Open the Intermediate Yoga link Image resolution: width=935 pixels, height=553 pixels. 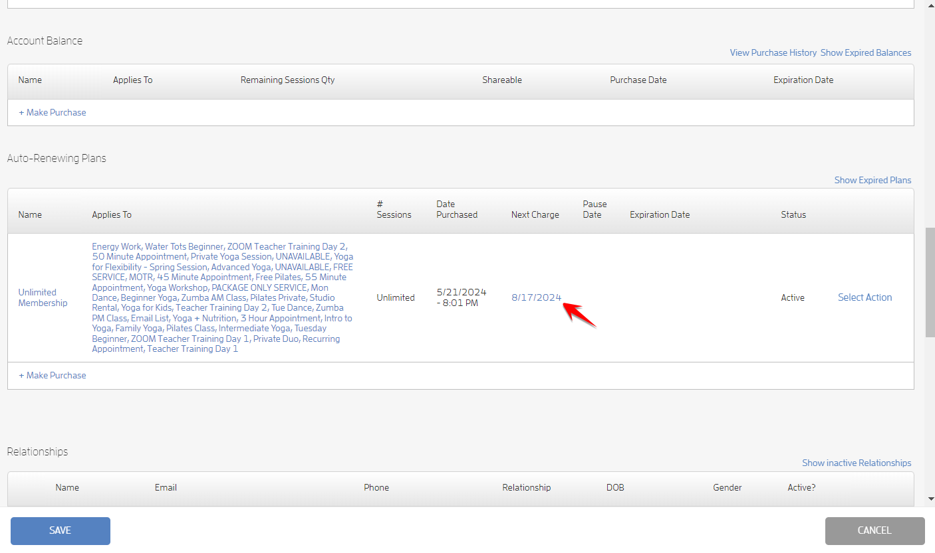tap(255, 328)
